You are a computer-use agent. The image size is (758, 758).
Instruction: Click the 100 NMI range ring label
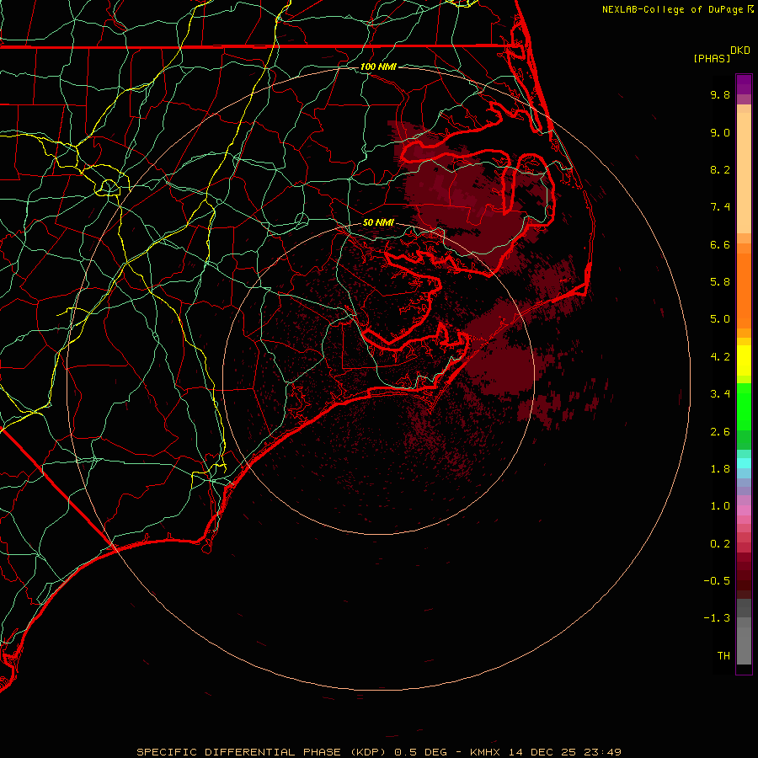(x=378, y=67)
